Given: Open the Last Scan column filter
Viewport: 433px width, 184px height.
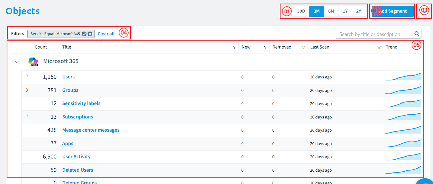Looking at the screenshot, I should [379, 47].
